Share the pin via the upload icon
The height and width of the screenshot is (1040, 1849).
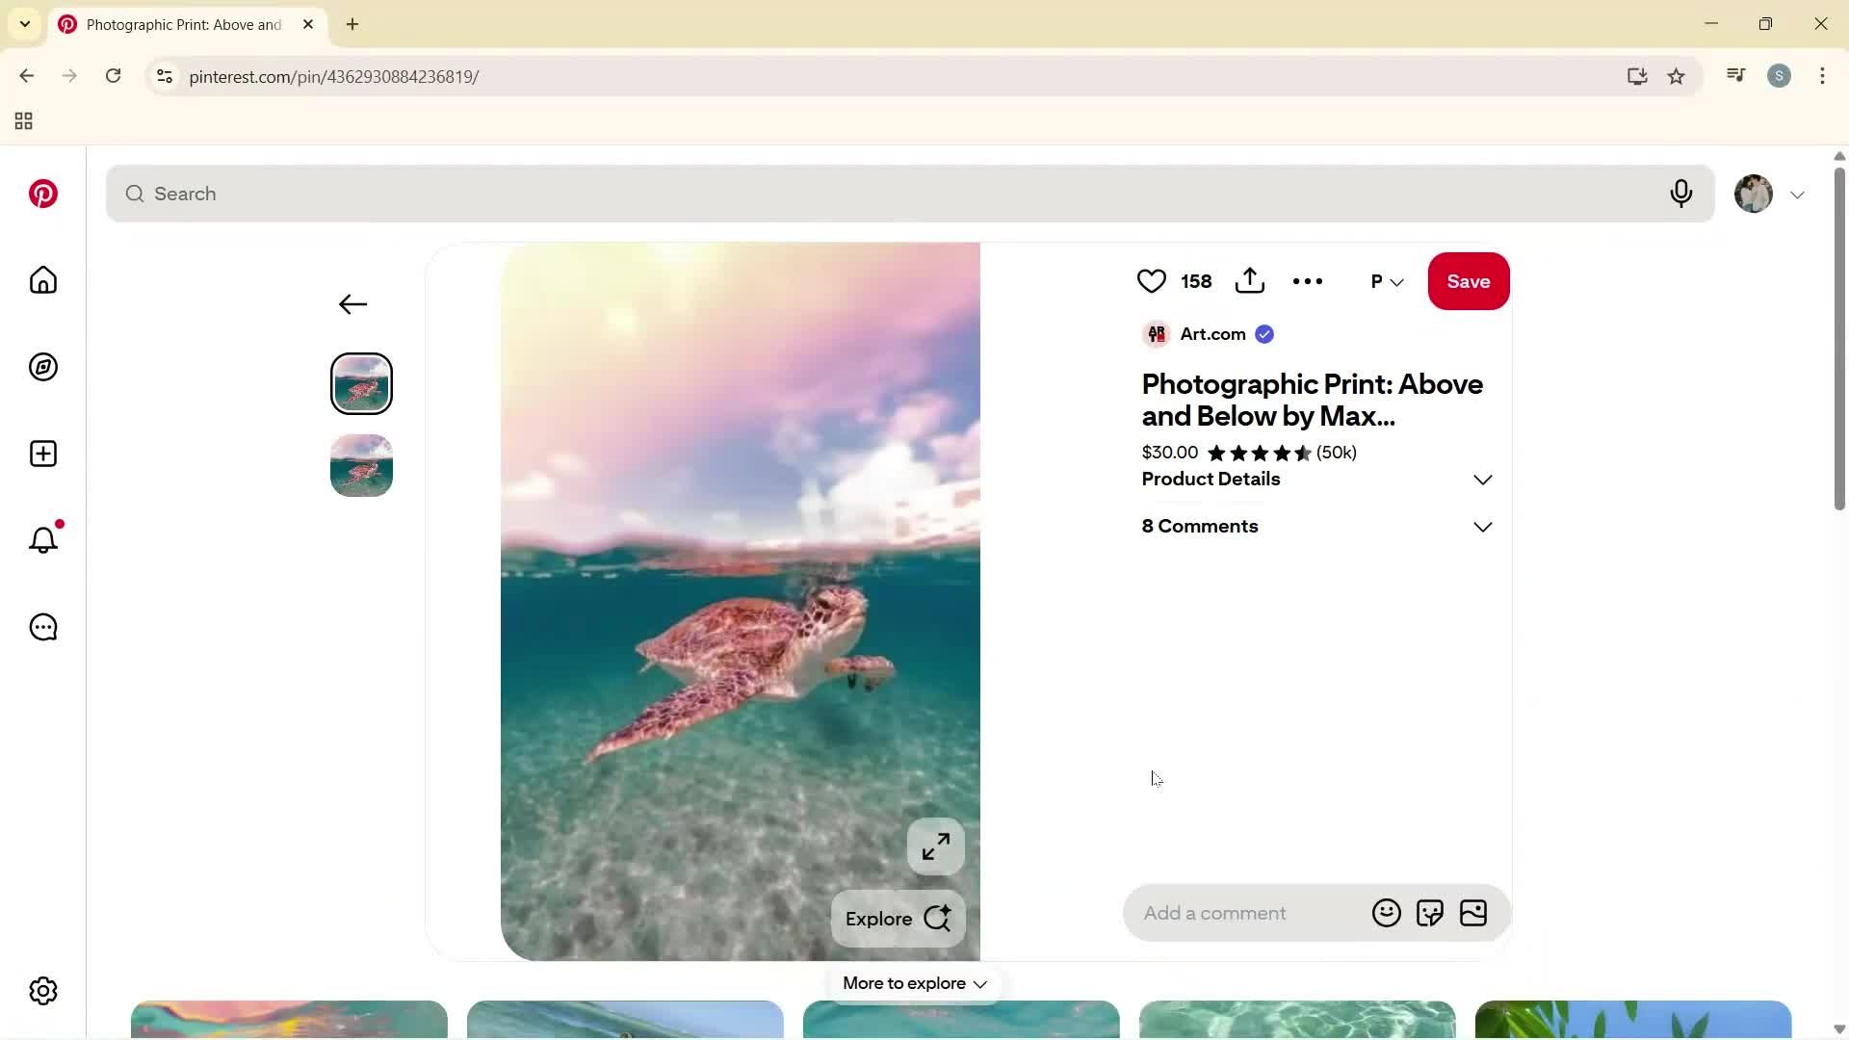(1249, 280)
